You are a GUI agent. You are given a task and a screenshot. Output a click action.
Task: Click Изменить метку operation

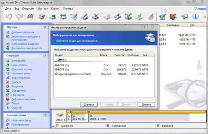[x=21, y=74]
